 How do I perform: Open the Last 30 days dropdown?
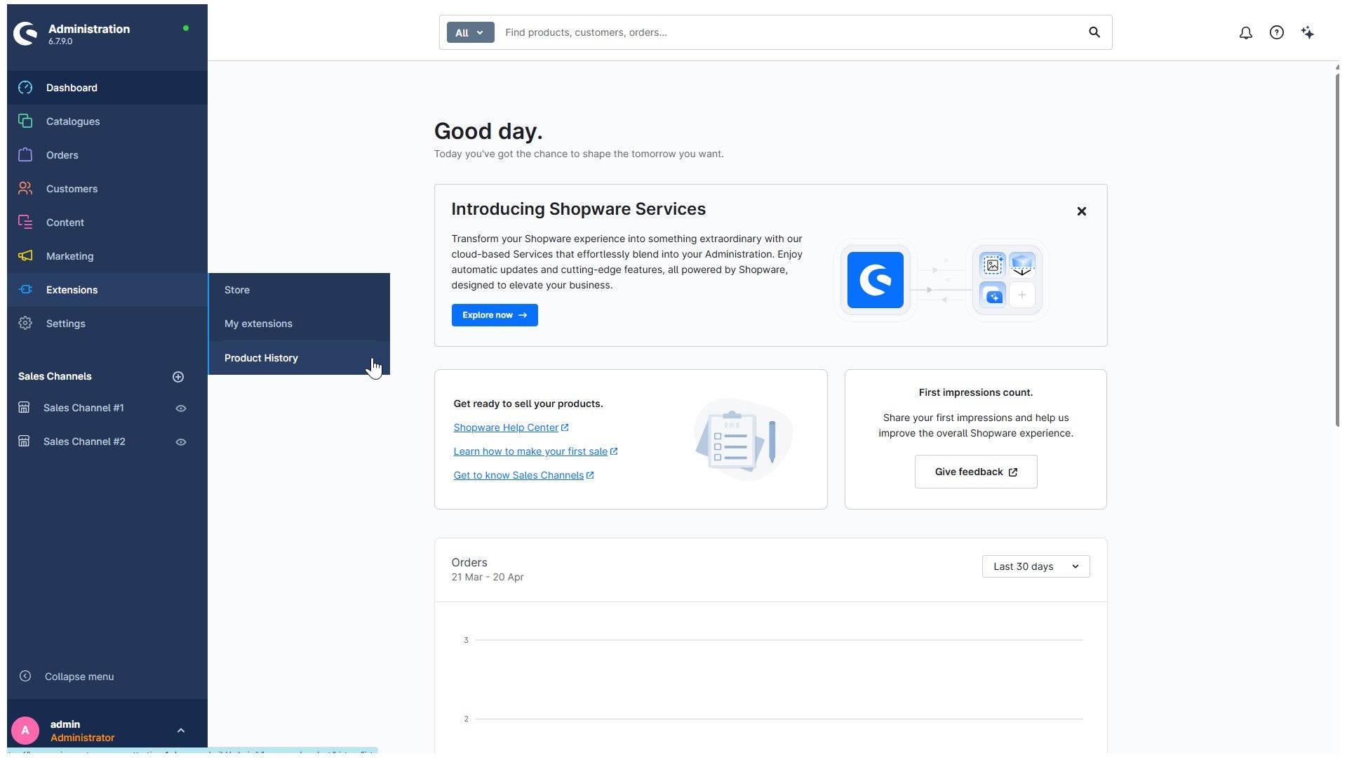tap(1036, 566)
